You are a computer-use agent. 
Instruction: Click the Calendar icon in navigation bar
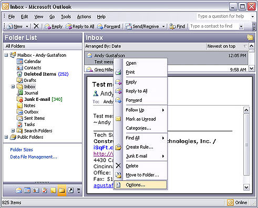(x=27, y=190)
